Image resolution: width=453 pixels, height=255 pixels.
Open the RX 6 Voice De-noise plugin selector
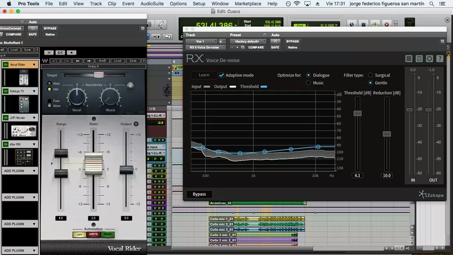(206, 47)
